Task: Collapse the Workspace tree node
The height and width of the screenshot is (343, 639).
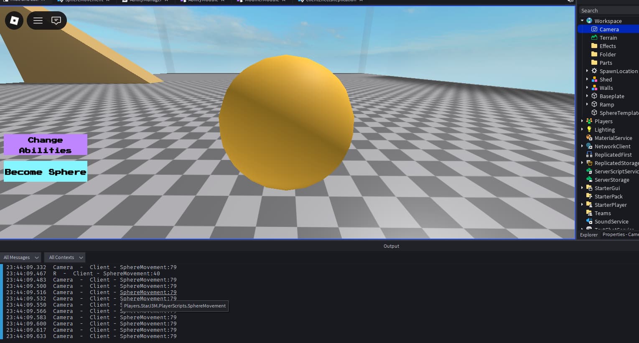Action: click(582, 20)
